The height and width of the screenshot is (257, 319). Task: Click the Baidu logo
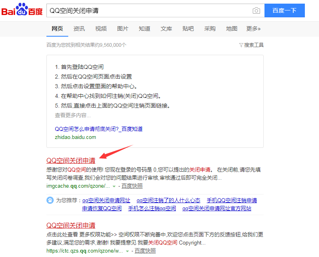pyautogui.click(x=22, y=10)
